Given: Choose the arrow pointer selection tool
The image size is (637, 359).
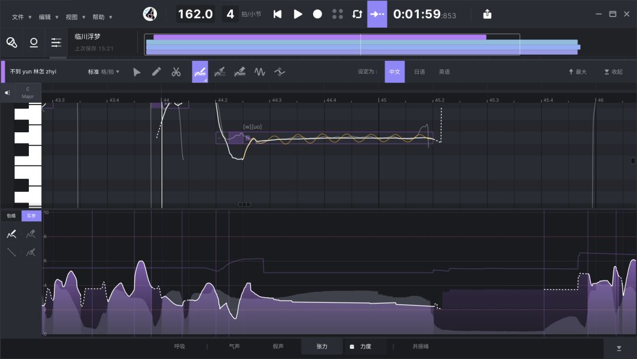Looking at the screenshot, I should pyautogui.click(x=137, y=72).
